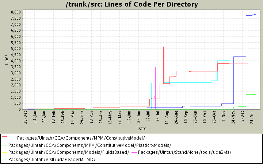Click the "2,500" y-axis tick label
This screenshot has height=164, width=263.
pos(16,79)
